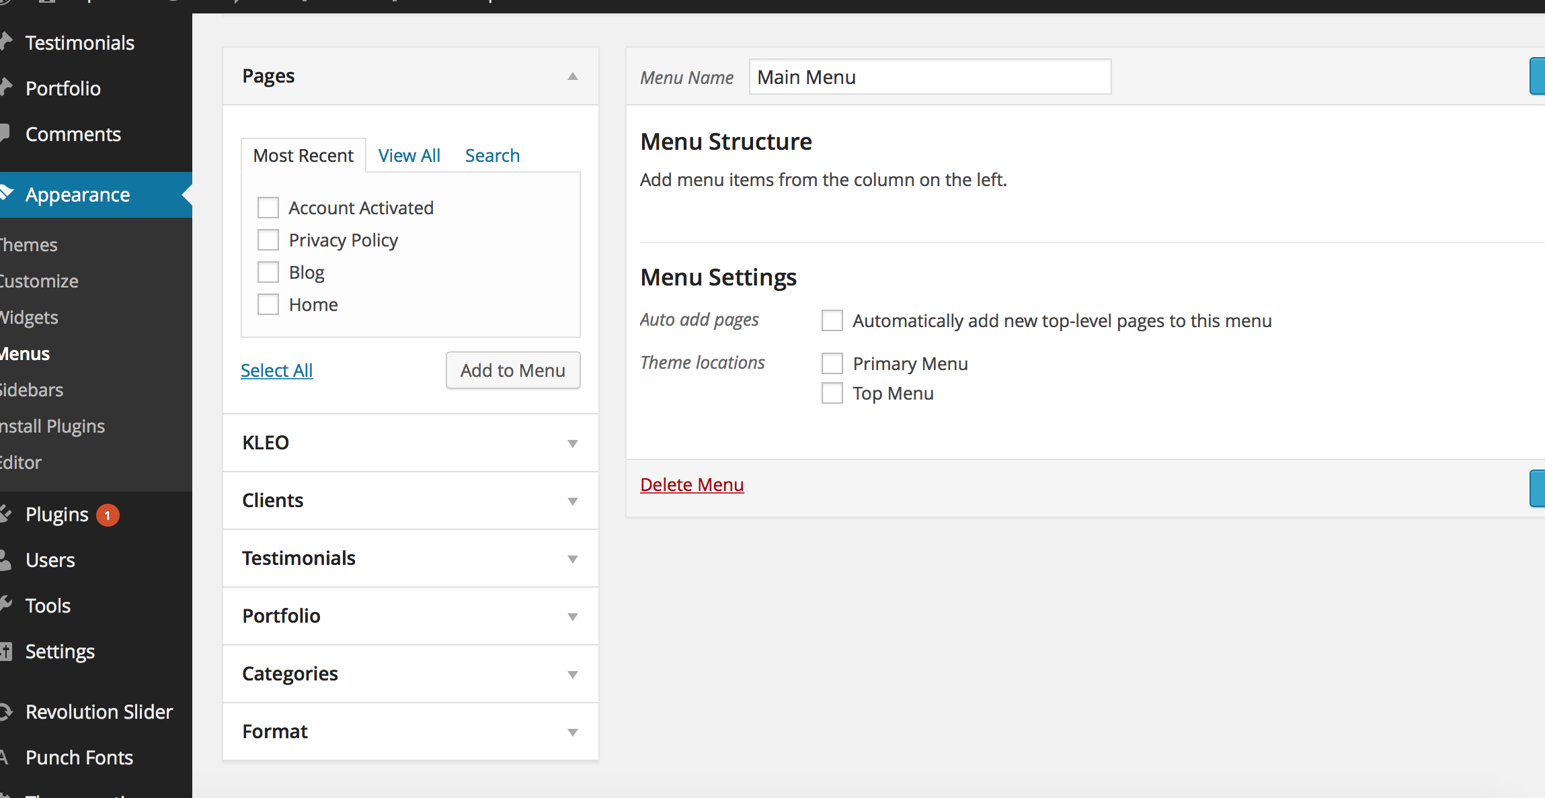The width and height of the screenshot is (1545, 798).
Task: Open the Search tab in Pages
Action: pos(492,156)
